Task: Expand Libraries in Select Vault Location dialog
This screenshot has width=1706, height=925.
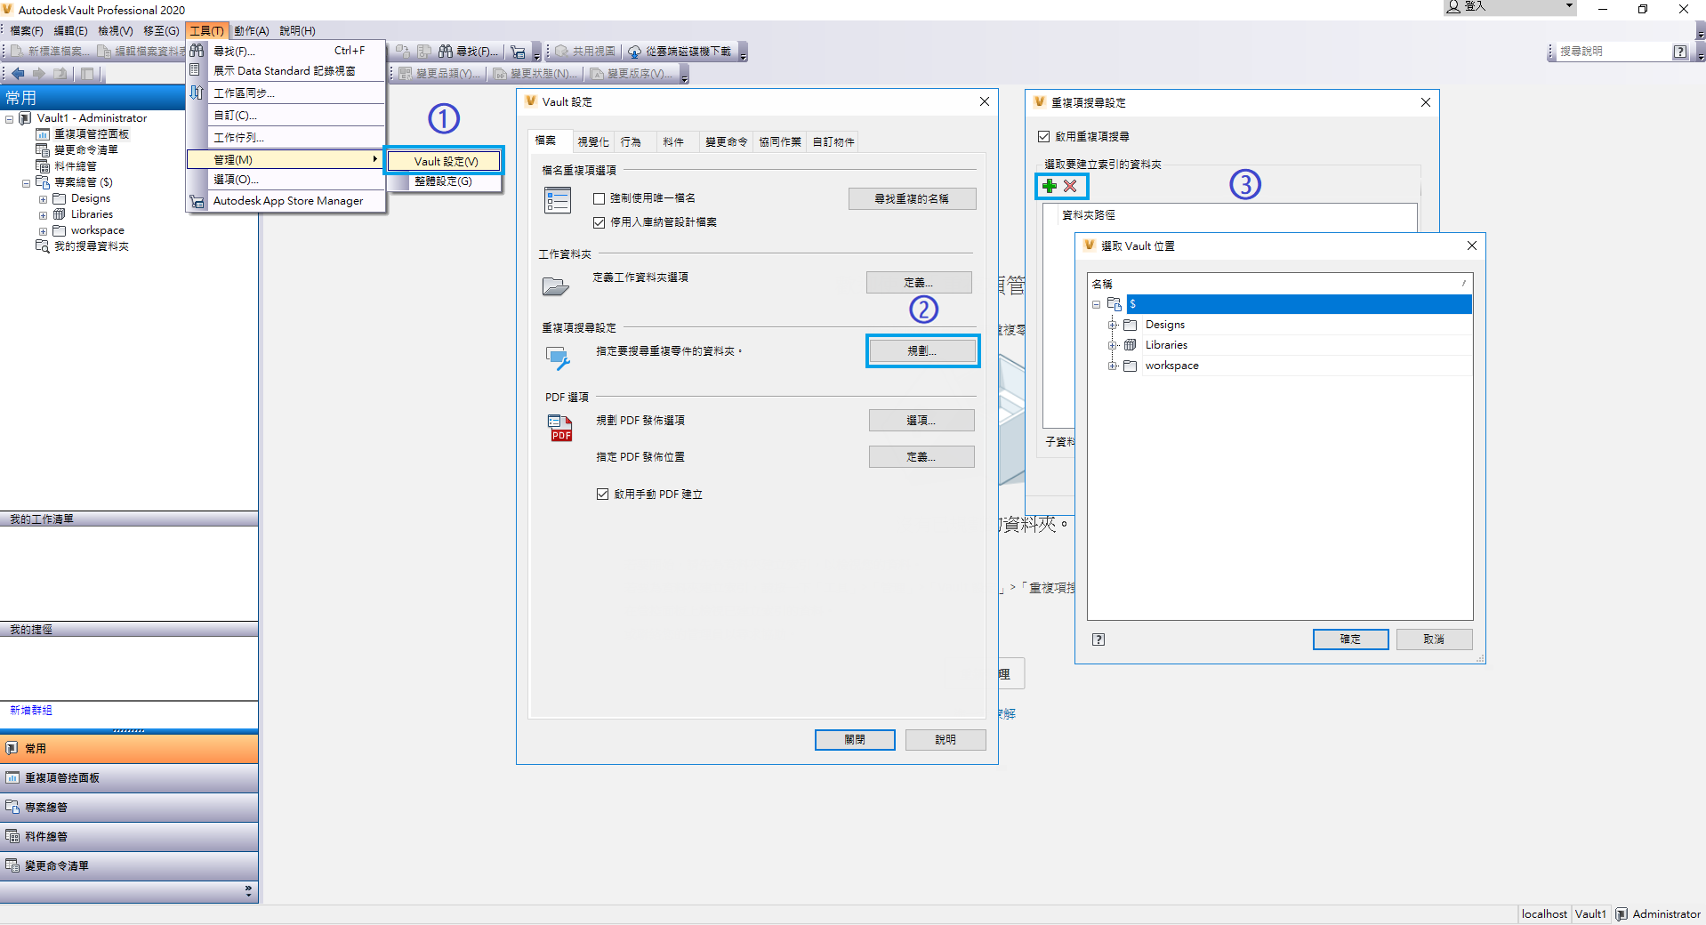Action: 1113,345
